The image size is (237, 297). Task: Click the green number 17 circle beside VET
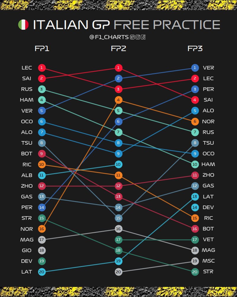pyautogui.click(x=195, y=239)
